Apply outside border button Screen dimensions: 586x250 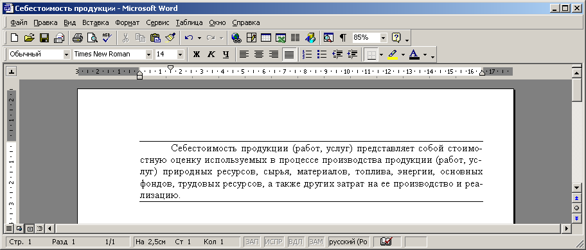(371, 54)
